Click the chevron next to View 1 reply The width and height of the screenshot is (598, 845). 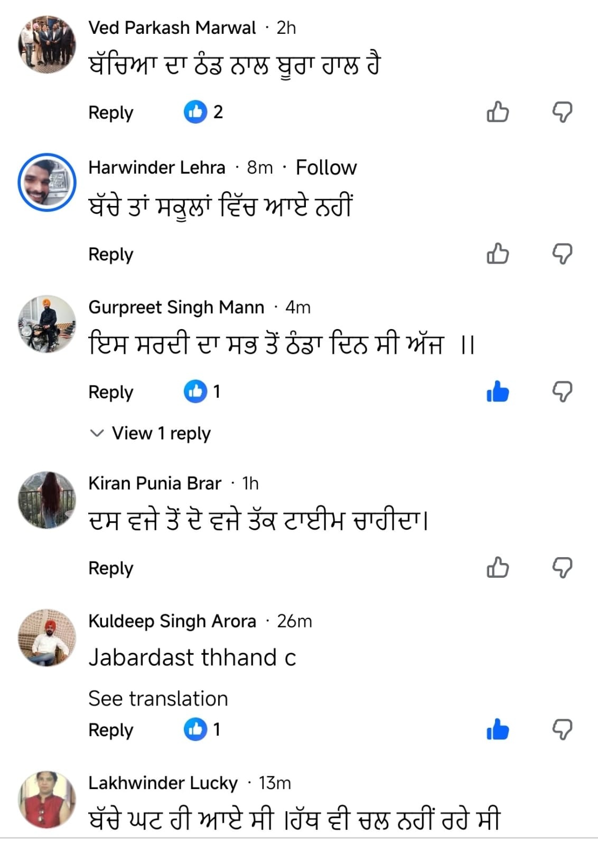[97, 433]
